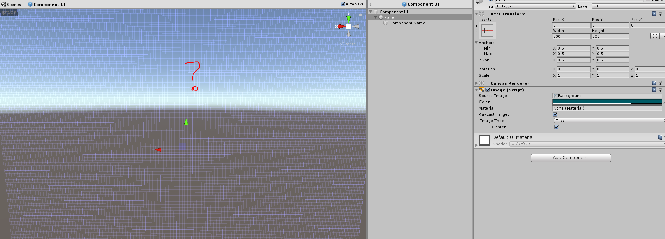Click the Anchors Max Y field
This screenshot has width=665, height=239.
[x=613, y=54]
